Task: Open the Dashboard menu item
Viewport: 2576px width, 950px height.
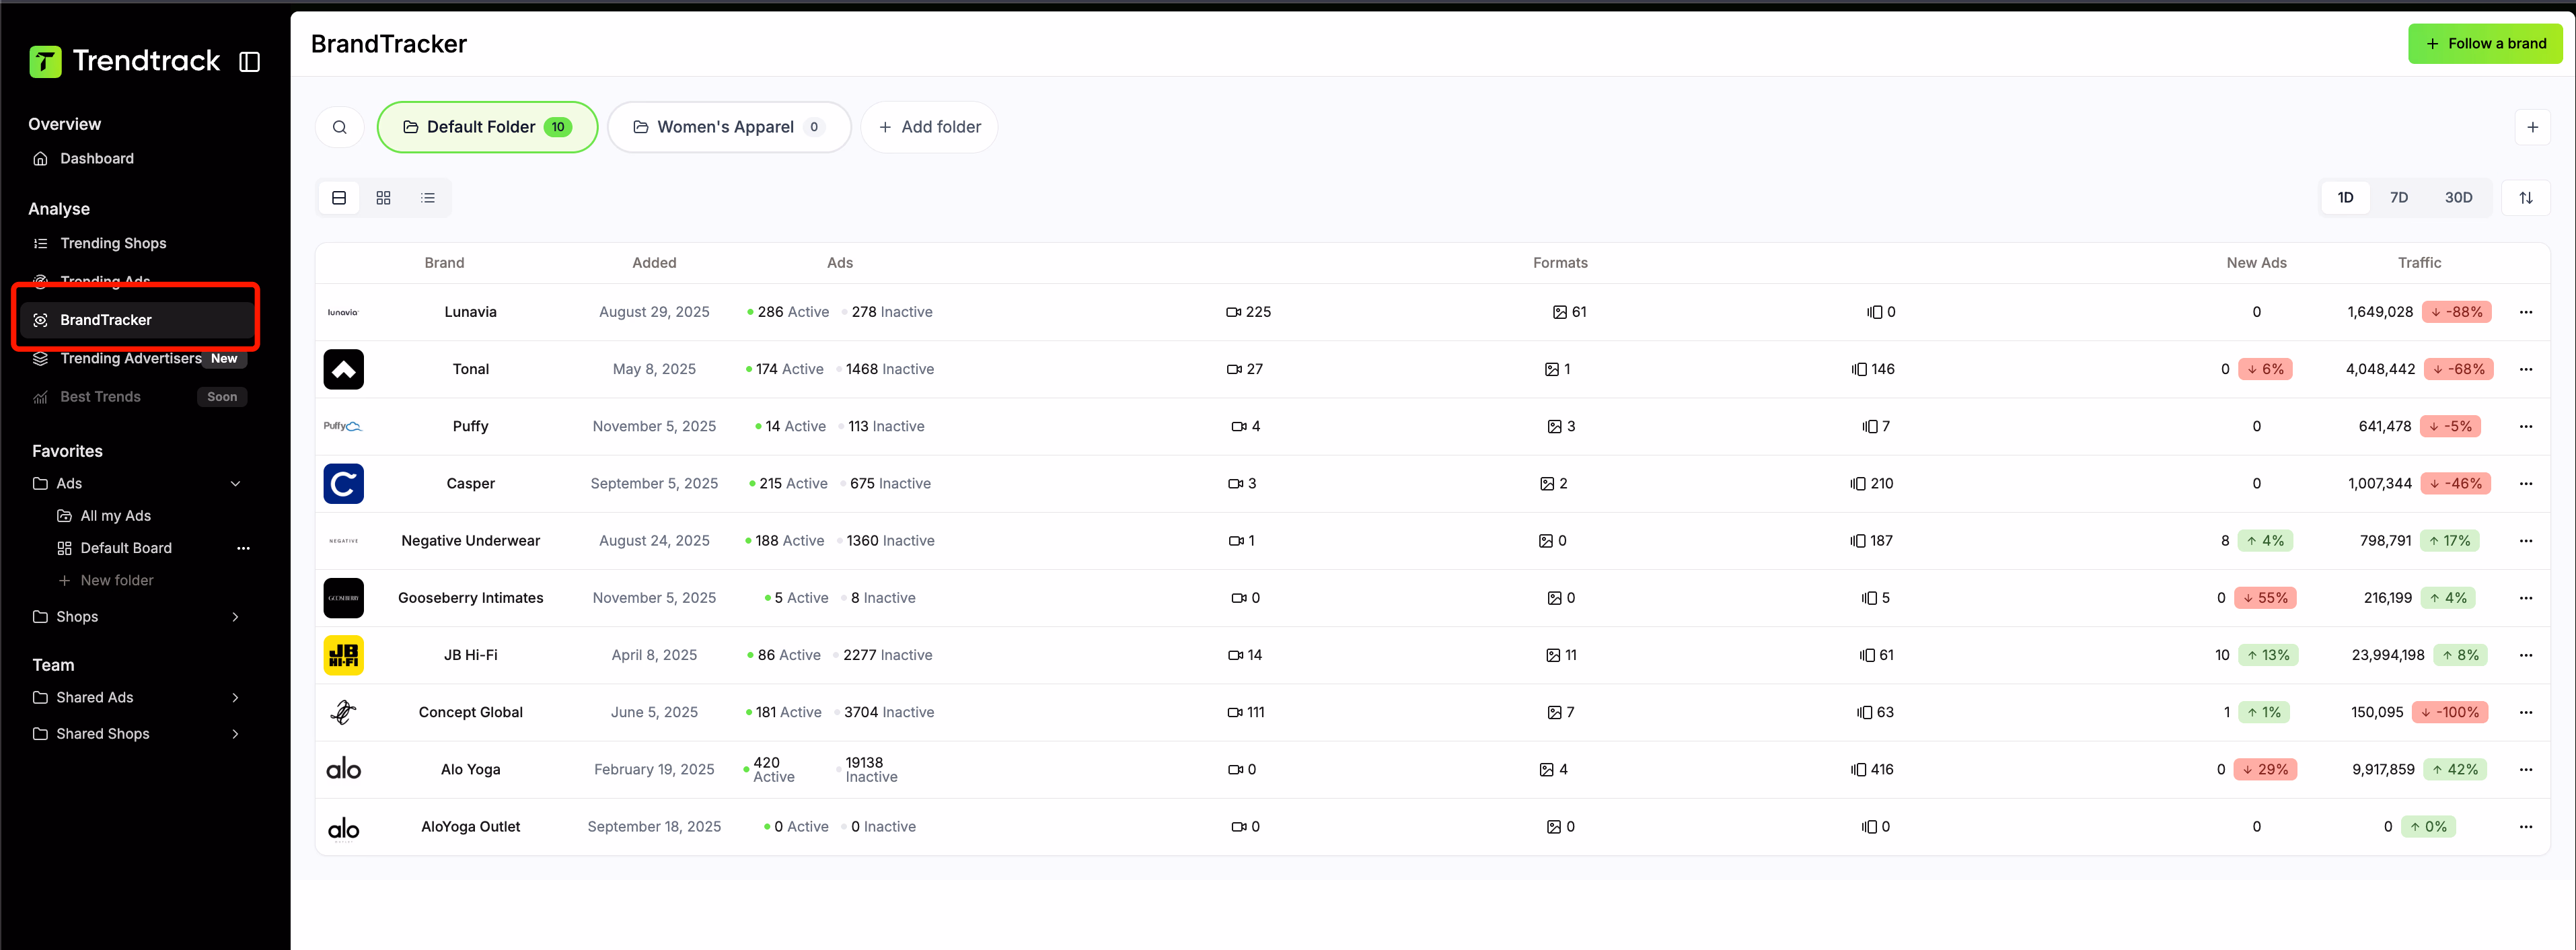Action: coord(96,158)
